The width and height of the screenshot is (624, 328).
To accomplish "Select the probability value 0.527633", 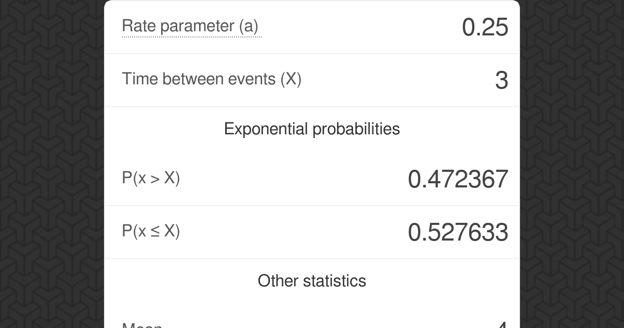I will [458, 233].
